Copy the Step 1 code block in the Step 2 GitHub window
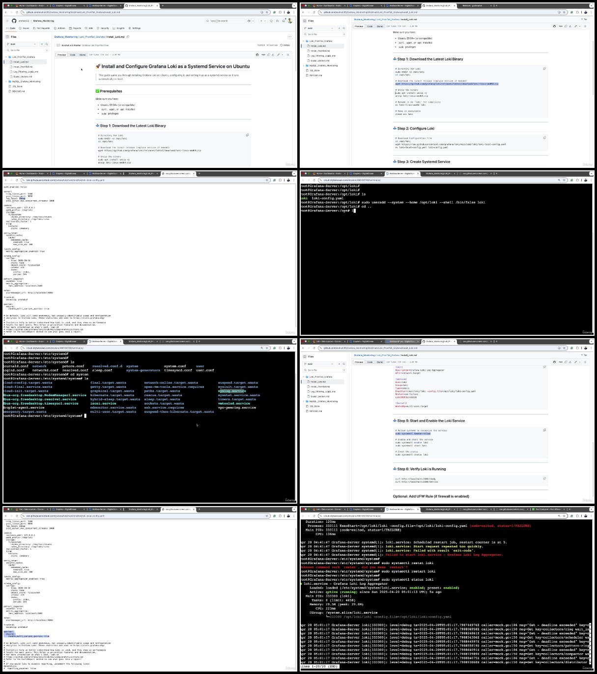597x674 pixels. click(x=544, y=69)
